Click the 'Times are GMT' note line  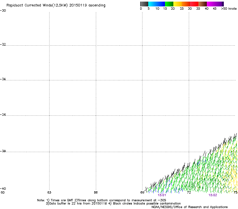pos(102,200)
